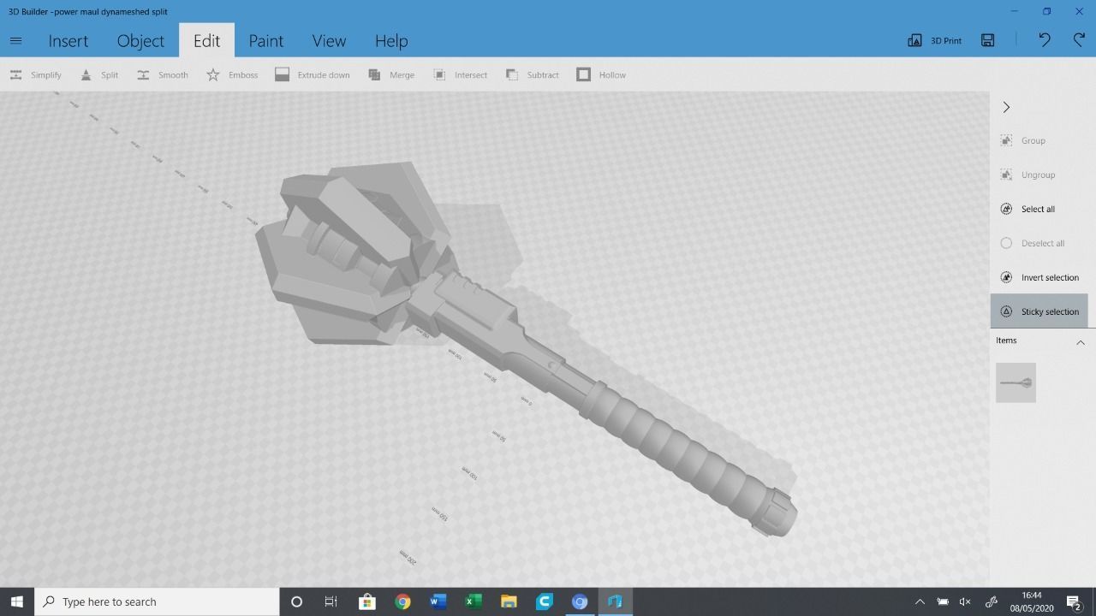
Task: Choose the Split tool
Action: (x=99, y=75)
